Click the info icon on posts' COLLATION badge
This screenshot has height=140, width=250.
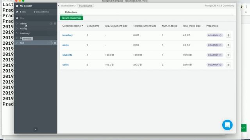[x=220, y=45]
